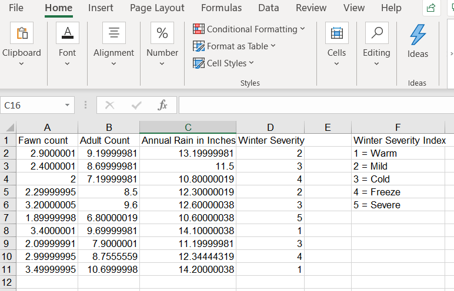Click the Cell Styles icon
This screenshot has height=291, width=454.
199,63
